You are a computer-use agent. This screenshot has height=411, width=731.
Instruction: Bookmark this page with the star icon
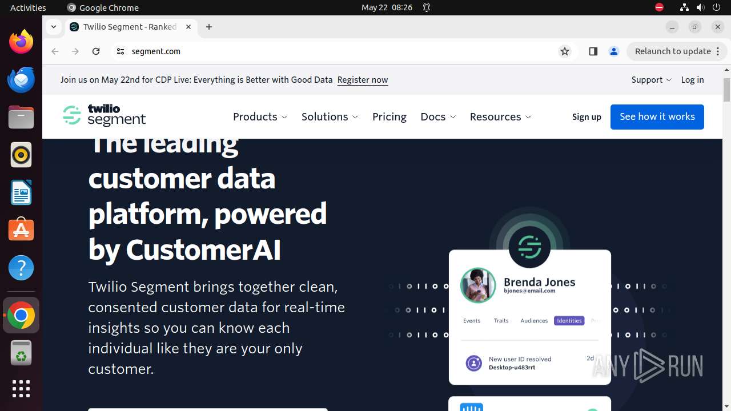565,51
